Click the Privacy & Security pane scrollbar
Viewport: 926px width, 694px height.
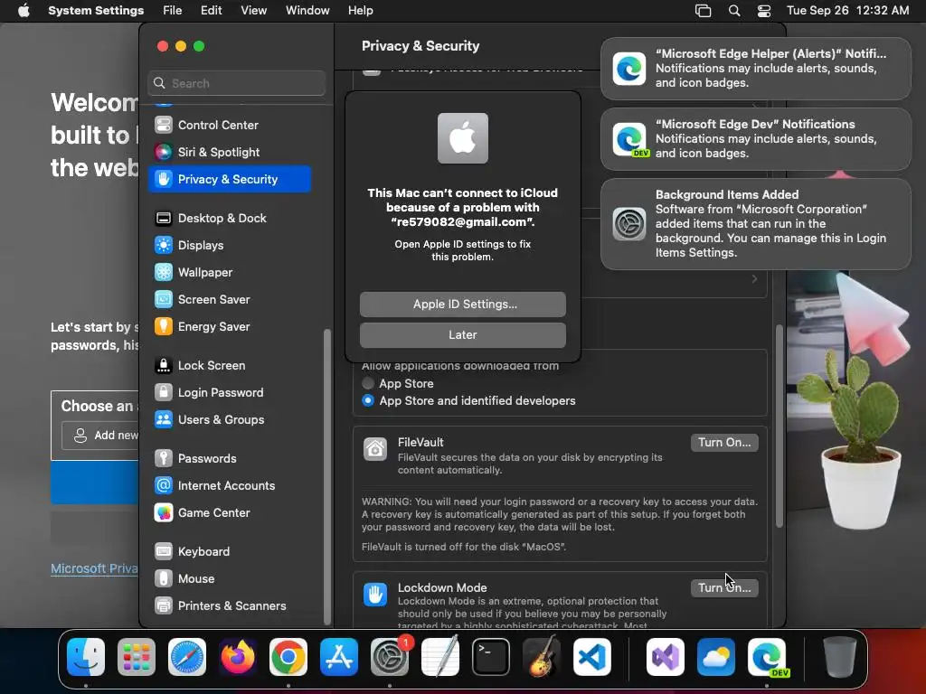tap(779, 426)
